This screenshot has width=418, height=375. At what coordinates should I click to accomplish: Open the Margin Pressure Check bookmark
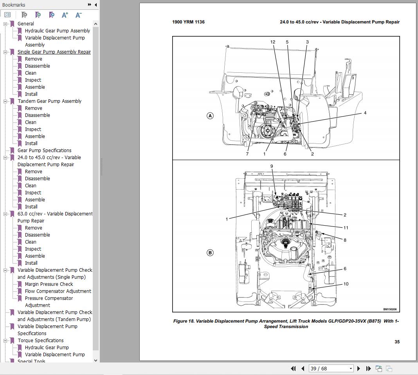(x=49, y=284)
